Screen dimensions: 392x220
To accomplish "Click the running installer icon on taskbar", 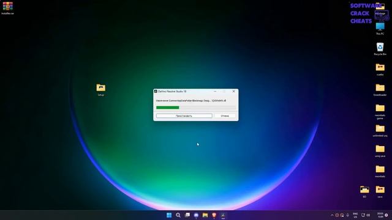I will point(223,215).
